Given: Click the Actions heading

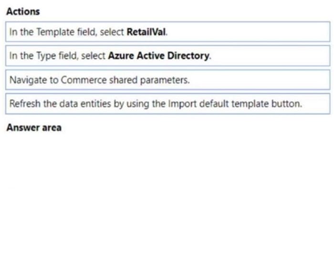Looking at the screenshot, I should click(23, 11).
